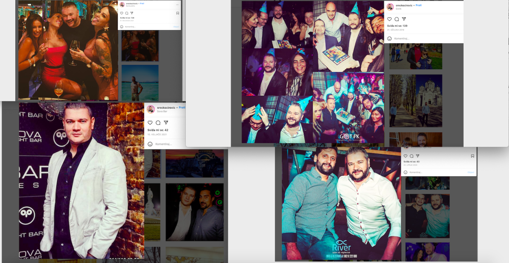Screen dimensions: 509x263
Task: Like the Sova Bar post
Action: coord(150,123)
